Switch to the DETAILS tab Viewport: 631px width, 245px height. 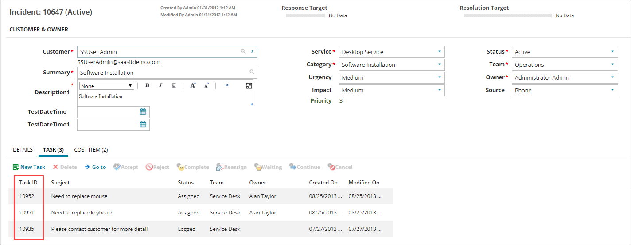coord(23,150)
